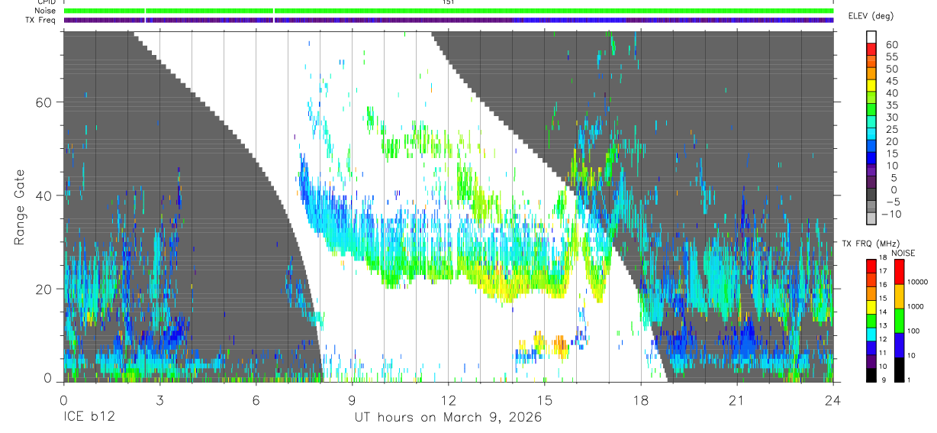Click the green Noise strip above the plot
The width and height of the screenshot is (937, 433).
449,11
